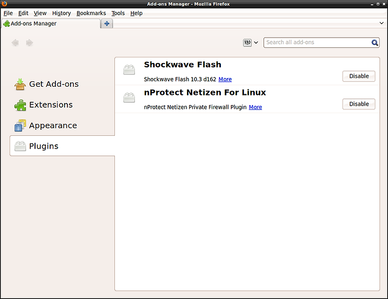Switch to the Extensions category
388x299 pixels.
point(62,105)
